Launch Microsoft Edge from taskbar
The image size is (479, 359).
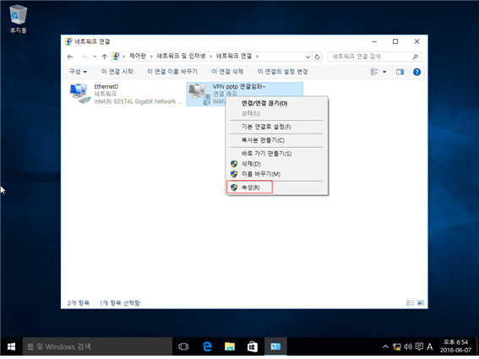coord(207,346)
